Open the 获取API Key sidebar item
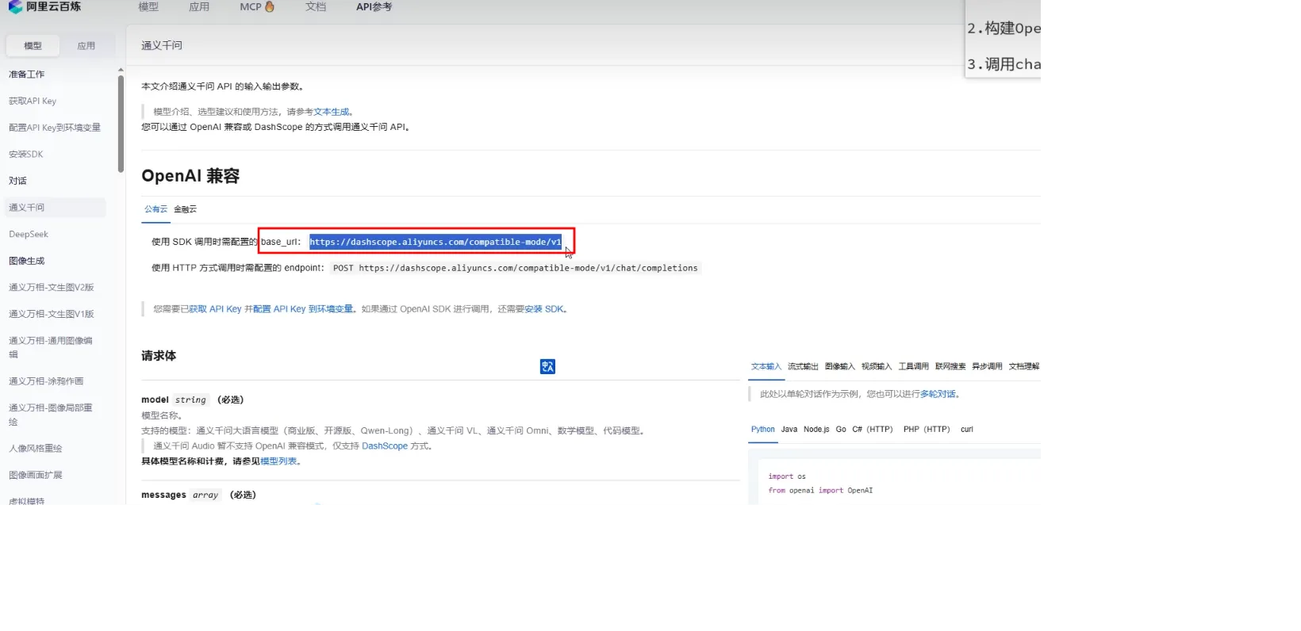 33,101
